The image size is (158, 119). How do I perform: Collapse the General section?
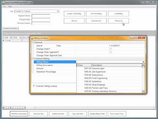click(x=33, y=42)
